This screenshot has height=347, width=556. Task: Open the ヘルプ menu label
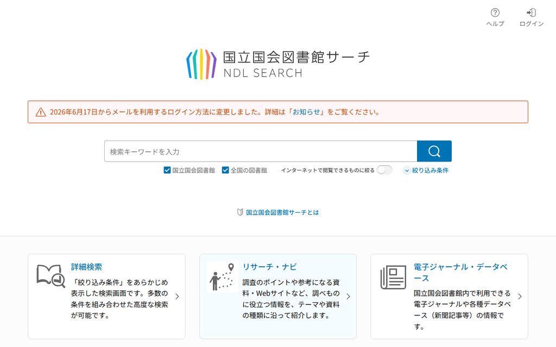click(x=495, y=24)
